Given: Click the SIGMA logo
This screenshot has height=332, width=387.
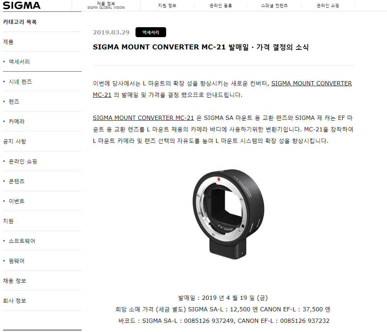Looking at the screenshot, I should point(22,5).
